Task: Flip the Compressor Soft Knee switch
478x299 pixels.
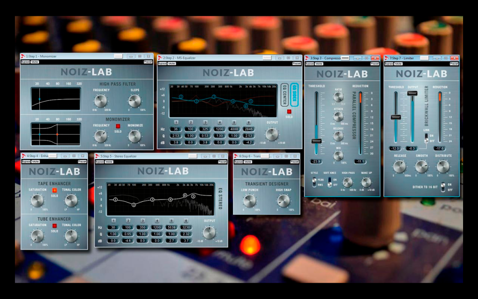Action: [x=330, y=182]
